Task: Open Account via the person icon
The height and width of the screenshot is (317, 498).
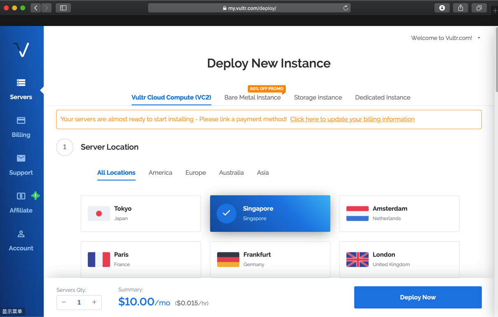Action: [21, 234]
